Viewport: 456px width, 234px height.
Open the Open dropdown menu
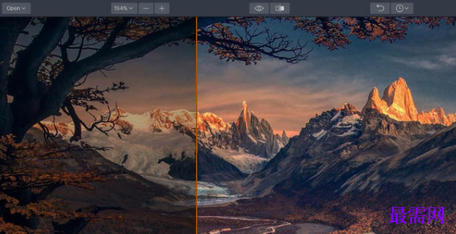pos(16,8)
